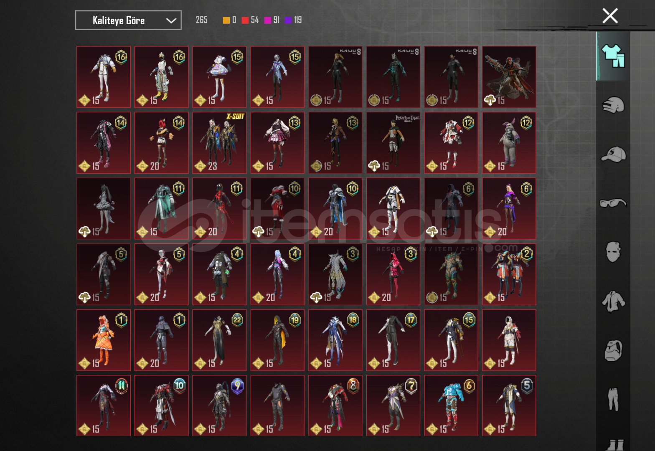The height and width of the screenshot is (451, 655).
Task: Open the cap headwear category
Action: (613, 154)
